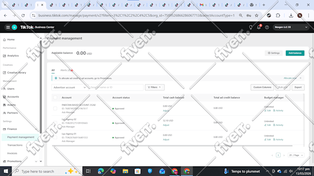This screenshot has height=176, width=314.
Task: Open the help question mark icon
Action: click(x=267, y=27)
